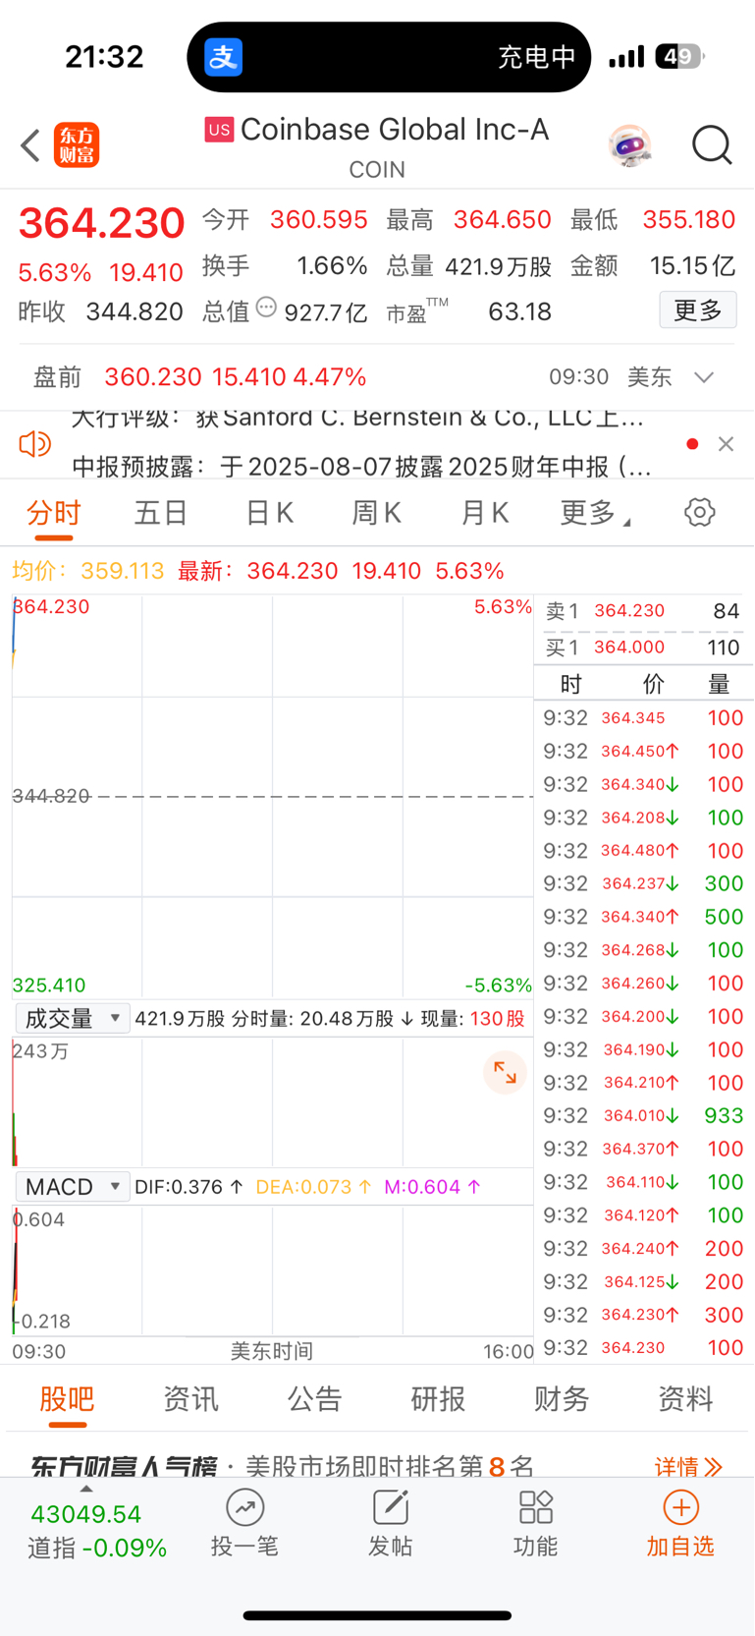Tap the 364.345 trade row
Viewport: 755px width, 1636px height.
click(643, 718)
